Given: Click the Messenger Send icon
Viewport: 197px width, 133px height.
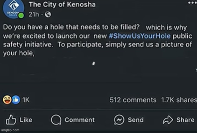Looking at the screenshot, I should click(119, 120).
